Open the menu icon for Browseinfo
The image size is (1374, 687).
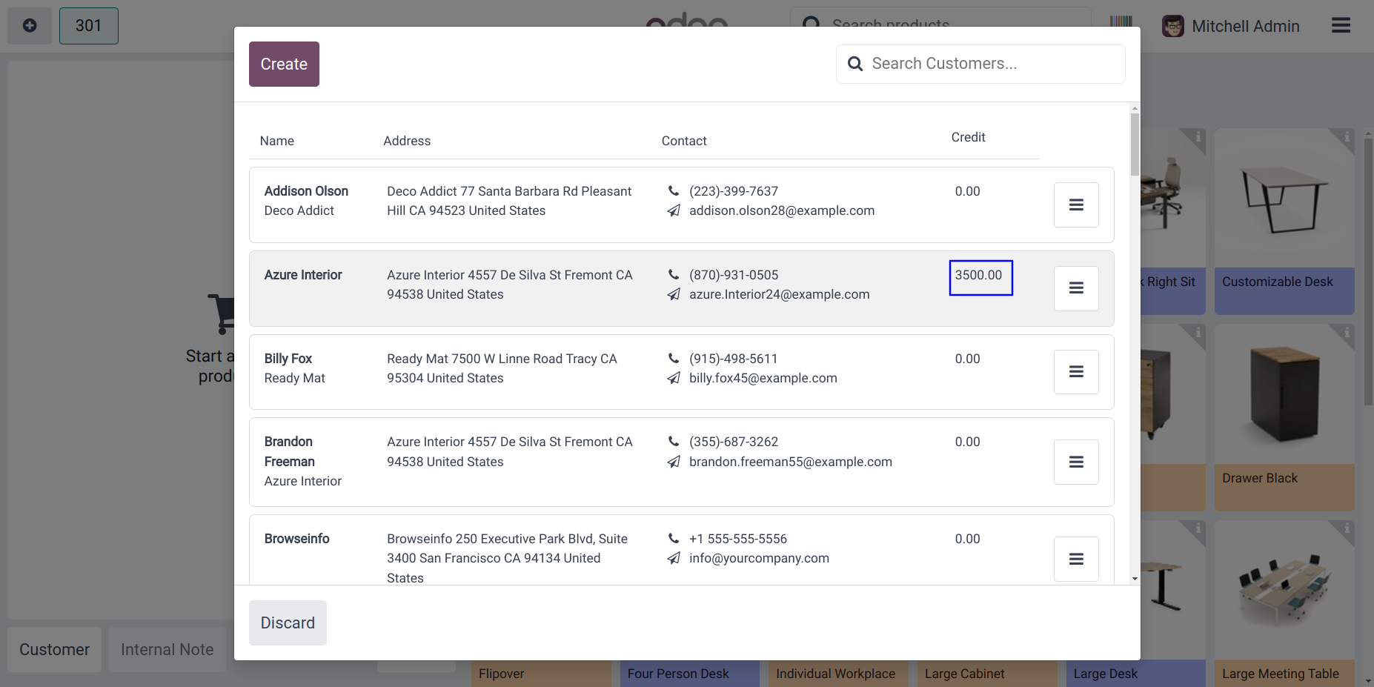click(x=1076, y=559)
